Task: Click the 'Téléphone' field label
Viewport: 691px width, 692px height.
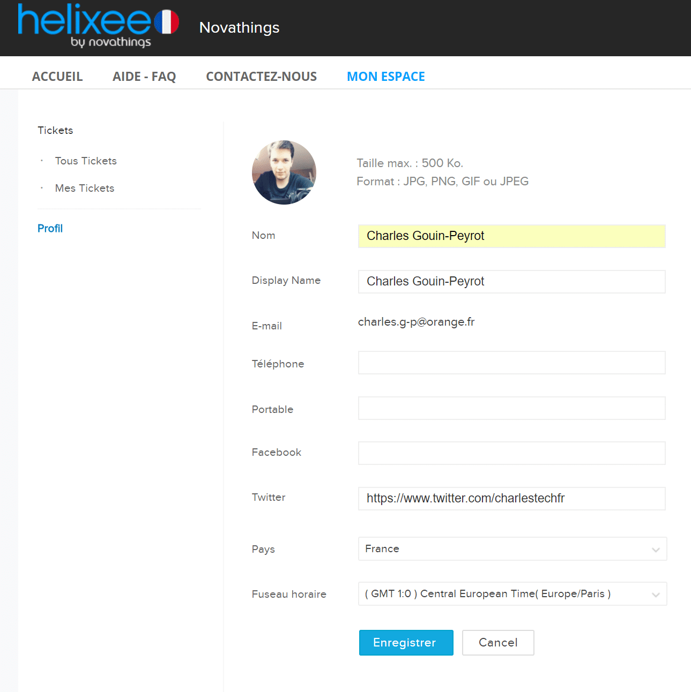Action: click(278, 364)
